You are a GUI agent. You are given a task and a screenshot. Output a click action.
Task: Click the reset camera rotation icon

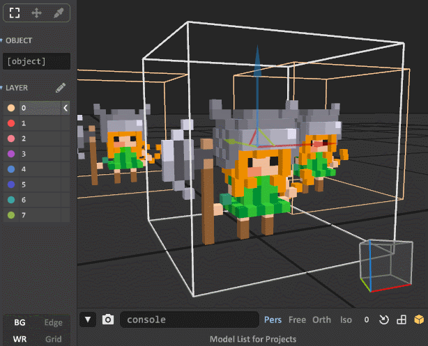coord(384,320)
